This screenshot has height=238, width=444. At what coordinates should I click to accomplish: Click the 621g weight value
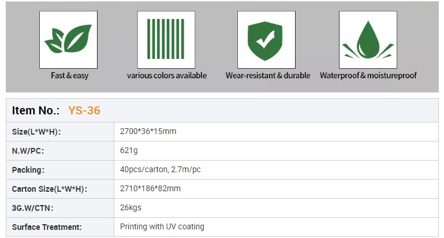[129, 151]
